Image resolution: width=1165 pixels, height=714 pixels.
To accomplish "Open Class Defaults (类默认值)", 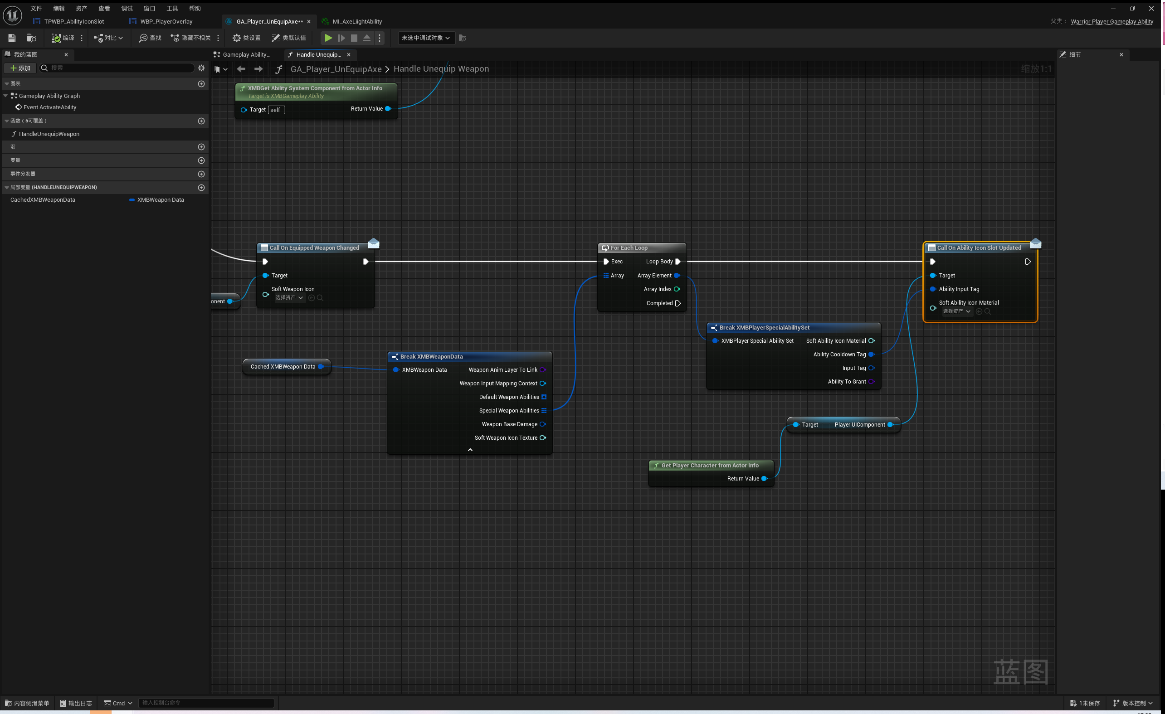I will [289, 38].
